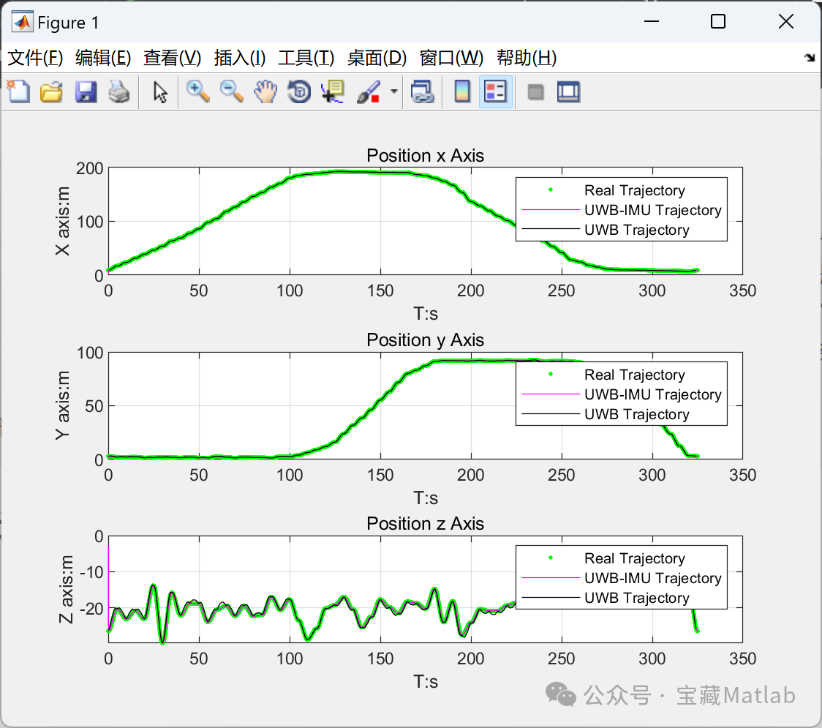Viewport: 822px width, 728px height.
Task: Show Plot Tools and dock figure
Action: [x=568, y=92]
